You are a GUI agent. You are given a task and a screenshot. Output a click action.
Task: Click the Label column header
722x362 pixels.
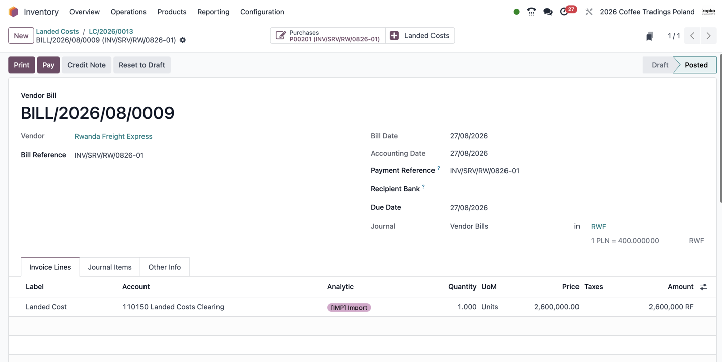coord(35,287)
